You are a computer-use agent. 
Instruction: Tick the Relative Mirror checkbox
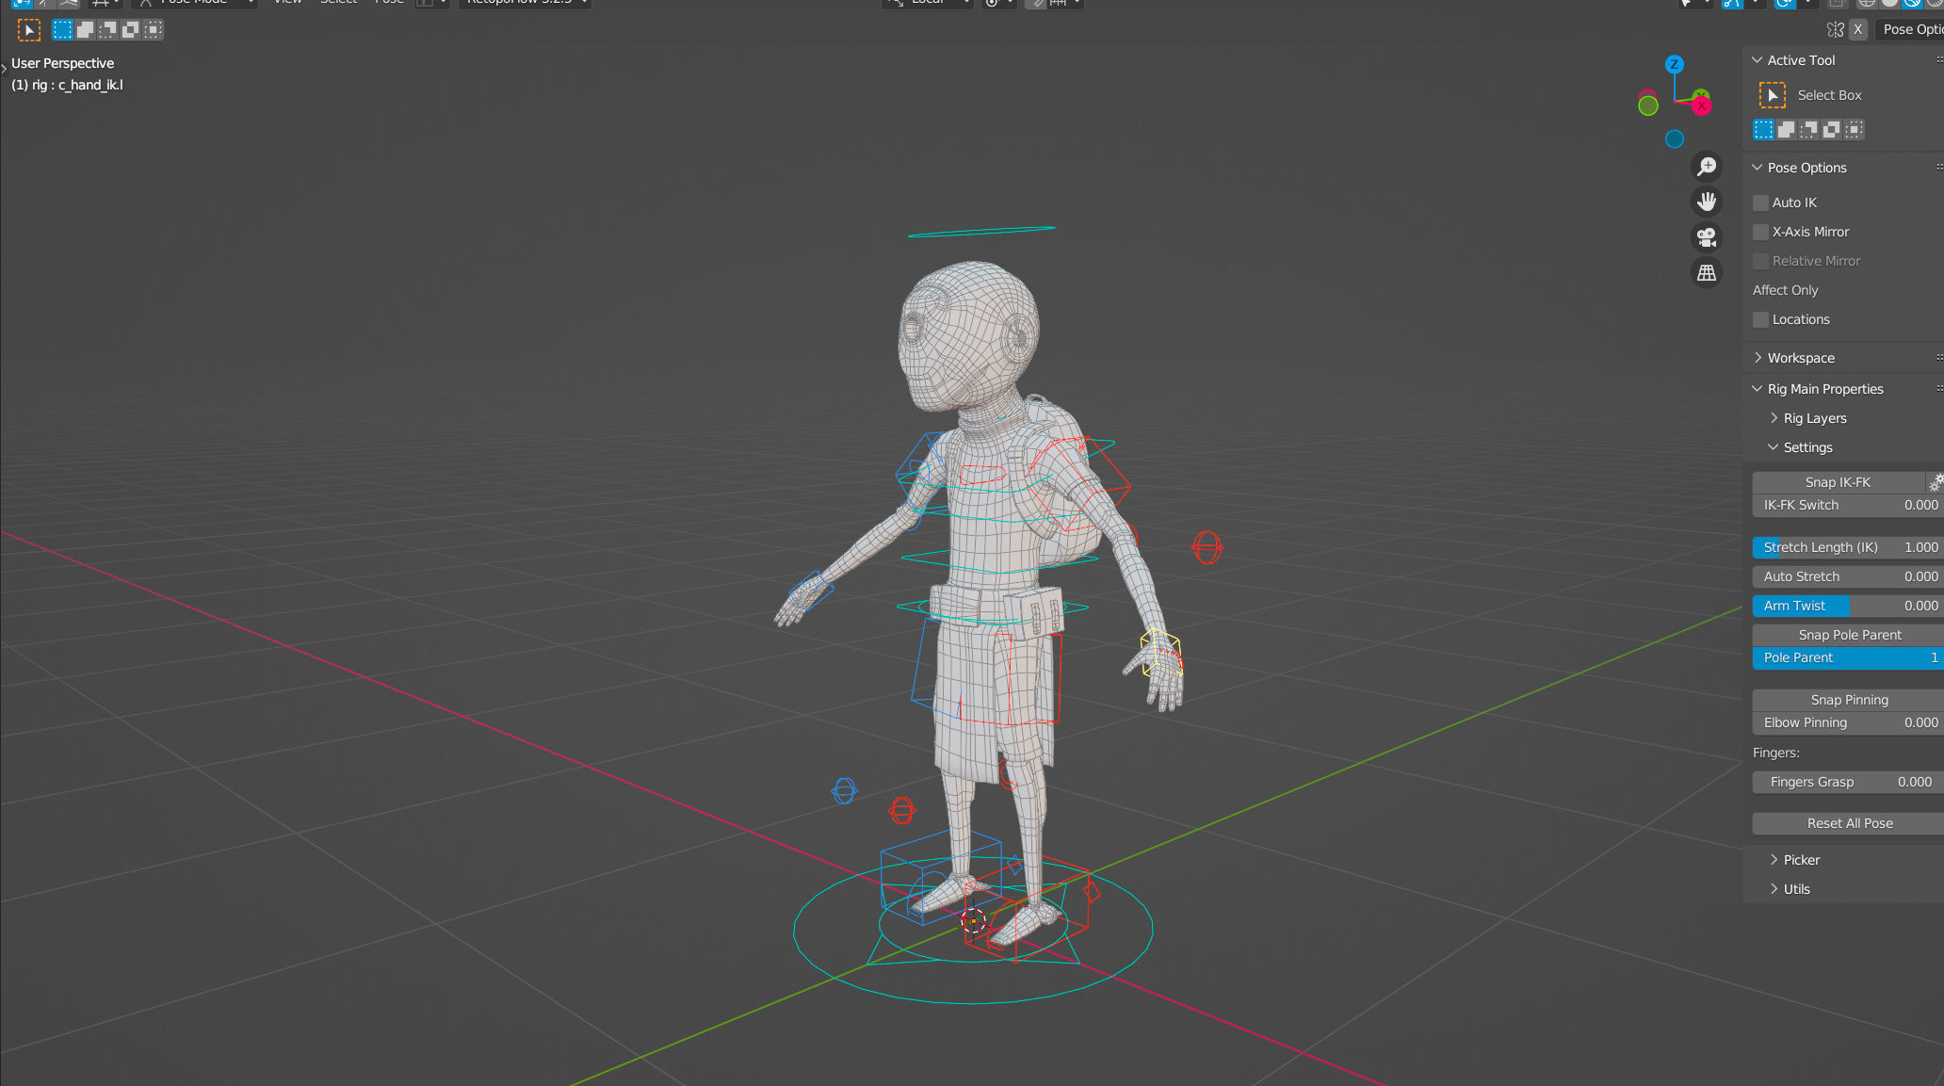pos(1760,261)
